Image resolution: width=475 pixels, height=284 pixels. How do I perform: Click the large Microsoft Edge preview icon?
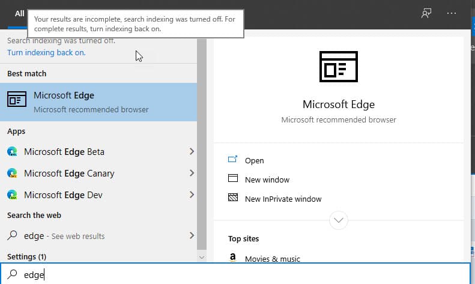tap(338, 67)
